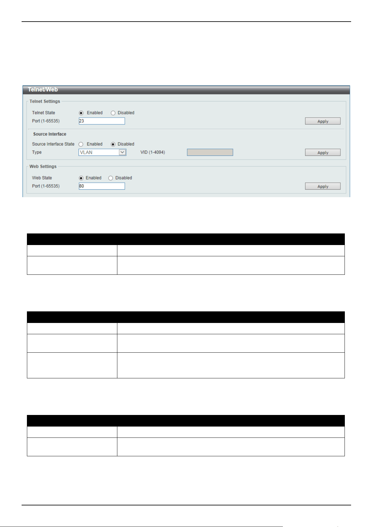This screenshot has height=527, width=373.
Task: Select Enabled for Telnet State
Action: pyautogui.click(x=81, y=113)
